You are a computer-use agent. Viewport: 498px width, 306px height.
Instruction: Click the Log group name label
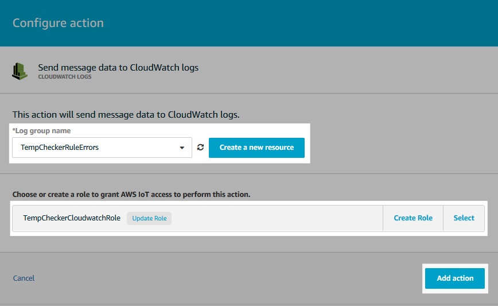pos(41,130)
